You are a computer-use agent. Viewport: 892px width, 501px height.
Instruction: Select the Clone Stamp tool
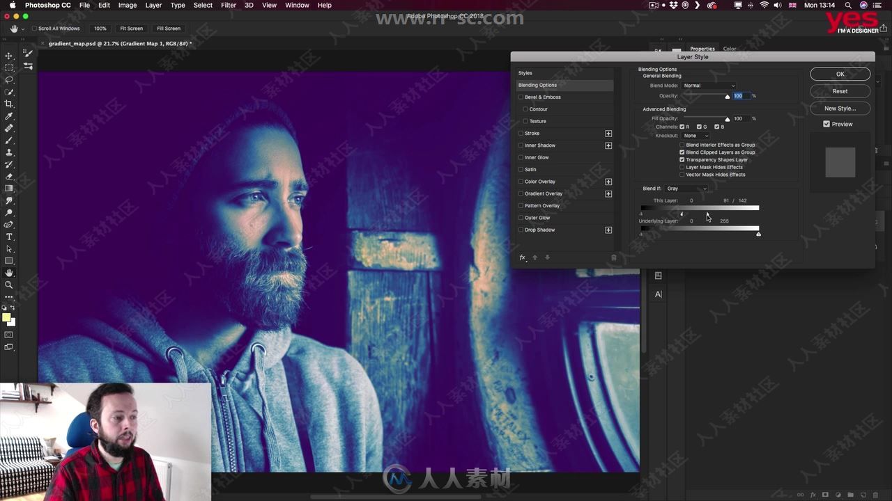[x=9, y=152]
